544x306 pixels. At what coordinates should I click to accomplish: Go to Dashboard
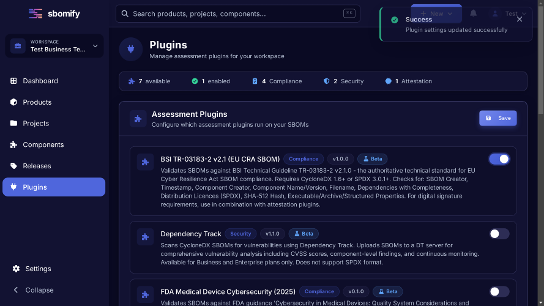pos(54,81)
